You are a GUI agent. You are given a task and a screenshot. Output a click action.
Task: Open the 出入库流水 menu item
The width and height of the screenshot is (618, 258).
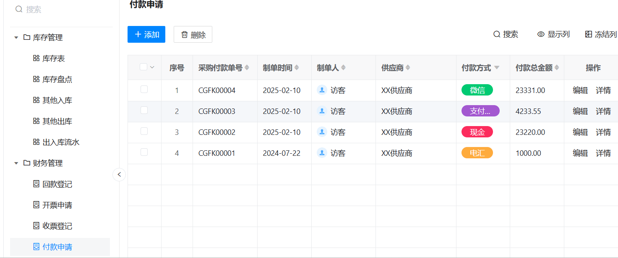(61, 142)
